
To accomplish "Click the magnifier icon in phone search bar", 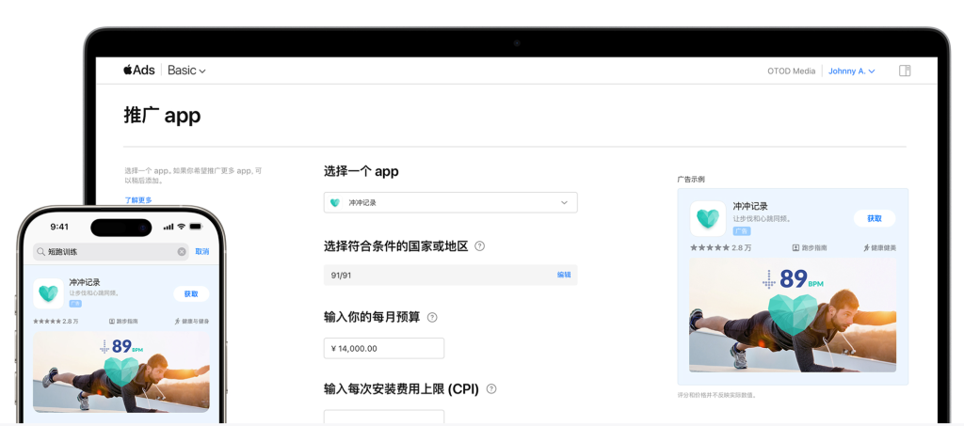I will (41, 252).
